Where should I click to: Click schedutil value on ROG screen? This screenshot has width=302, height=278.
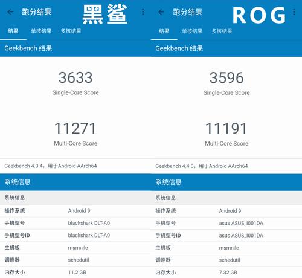(230, 260)
